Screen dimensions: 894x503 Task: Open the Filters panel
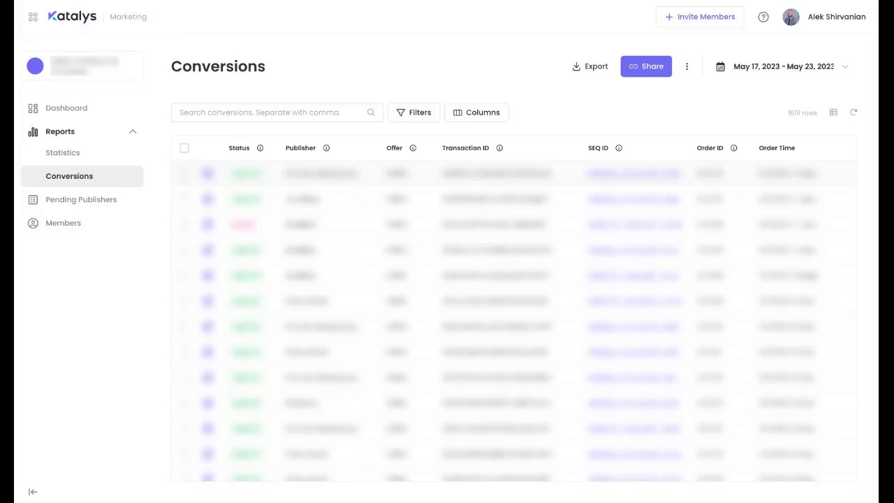pos(413,112)
